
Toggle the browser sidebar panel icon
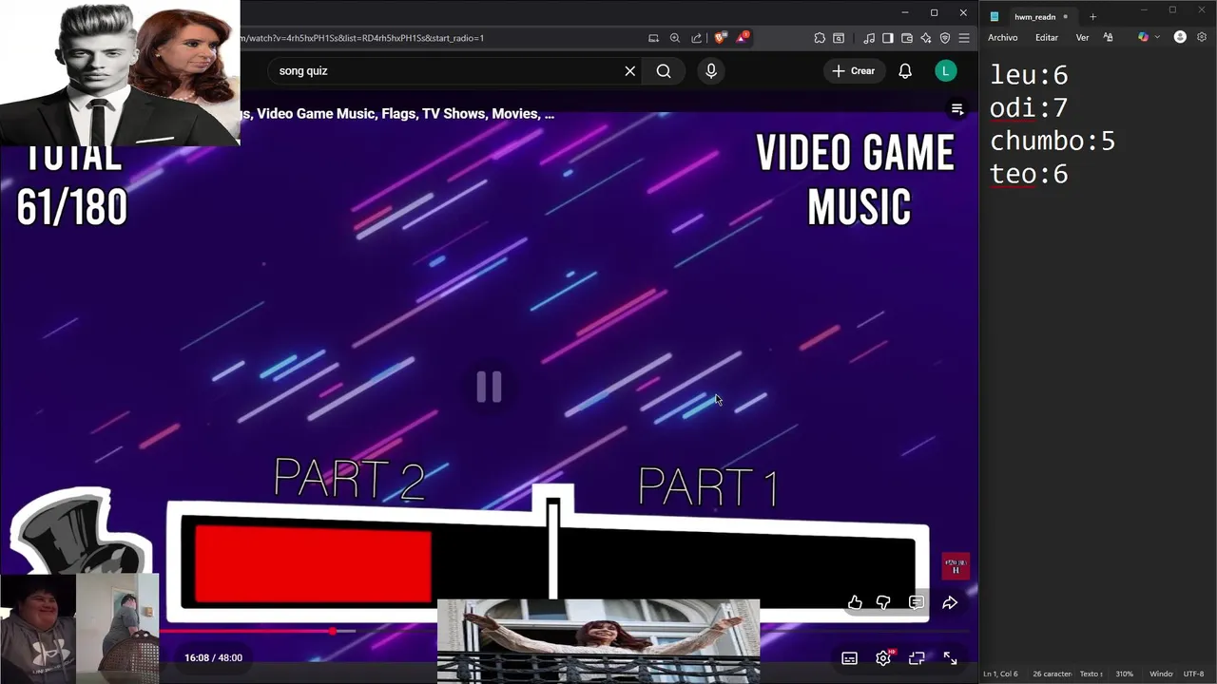pos(888,38)
